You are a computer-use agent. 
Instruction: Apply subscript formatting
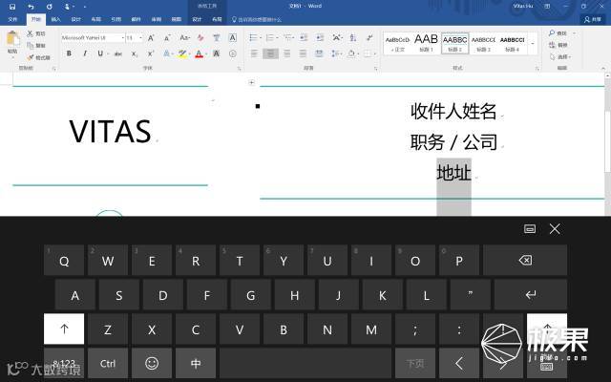pos(134,53)
